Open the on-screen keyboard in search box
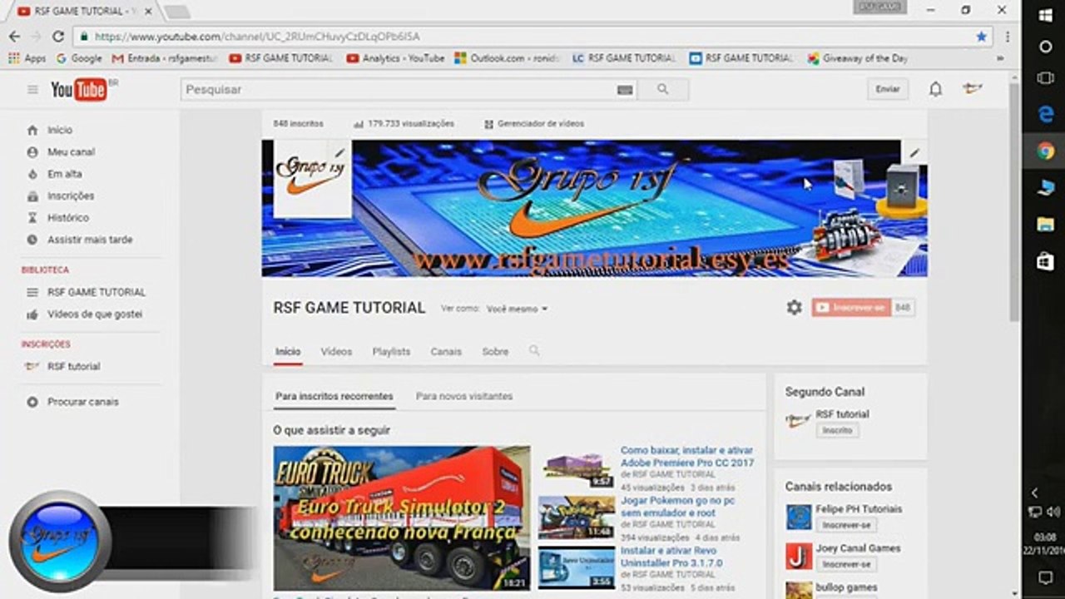This screenshot has width=1065, height=599. (625, 90)
